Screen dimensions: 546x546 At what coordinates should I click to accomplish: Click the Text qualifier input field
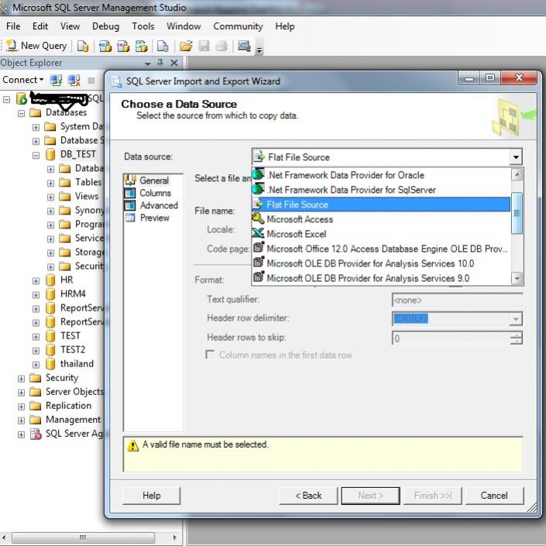(457, 300)
